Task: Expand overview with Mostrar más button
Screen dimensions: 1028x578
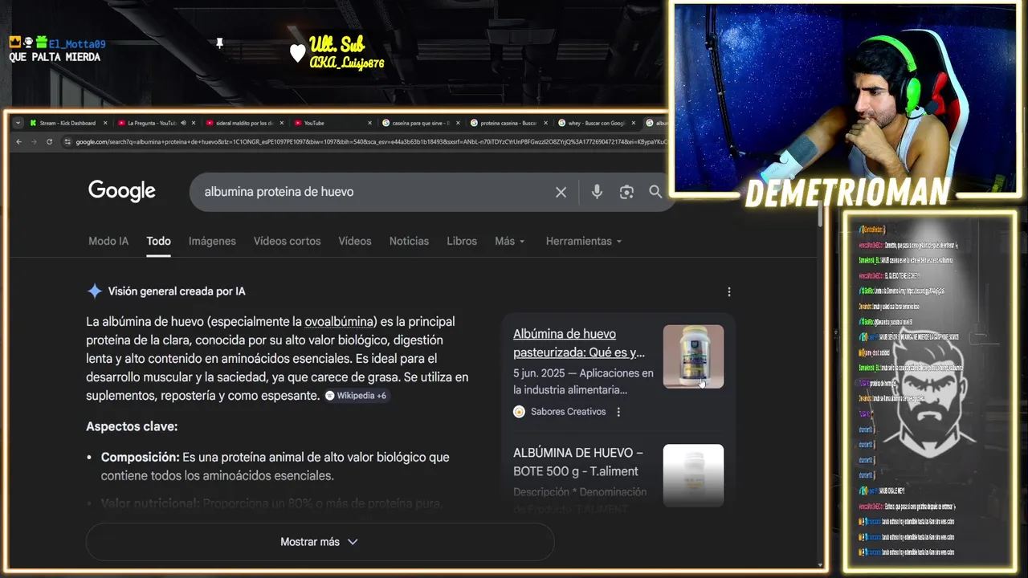Action: (x=320, y=542)
